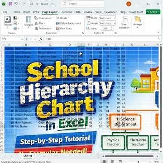Click the Excel app icon

coord(4,4)
